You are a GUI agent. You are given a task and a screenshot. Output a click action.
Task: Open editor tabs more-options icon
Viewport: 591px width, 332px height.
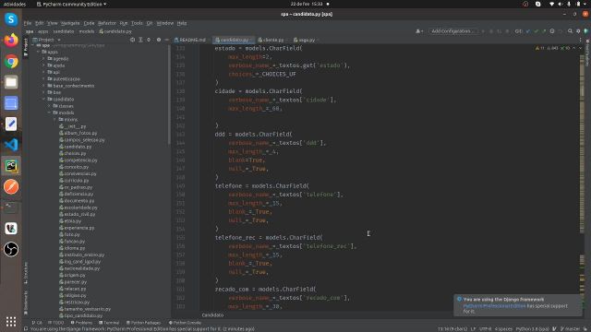[x=580, y=40]
